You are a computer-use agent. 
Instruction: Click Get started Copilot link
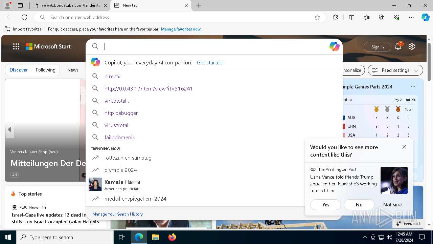point(210,62)
